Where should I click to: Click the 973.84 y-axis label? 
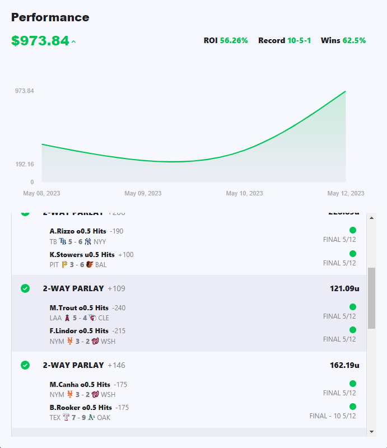(x=25, y=91)
